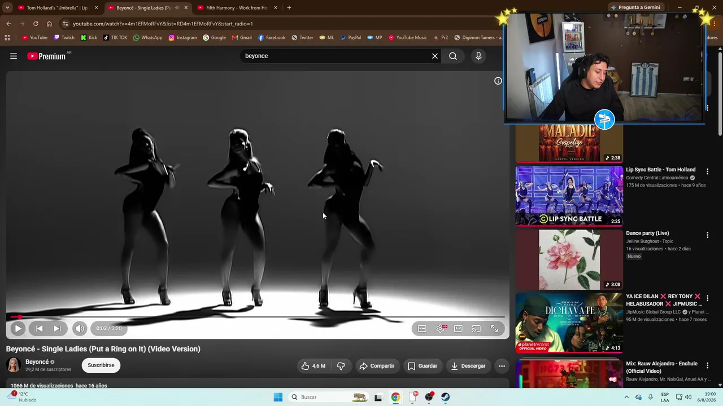Save the video with the Guardar button
723x406 pixels.
[423, 366]
